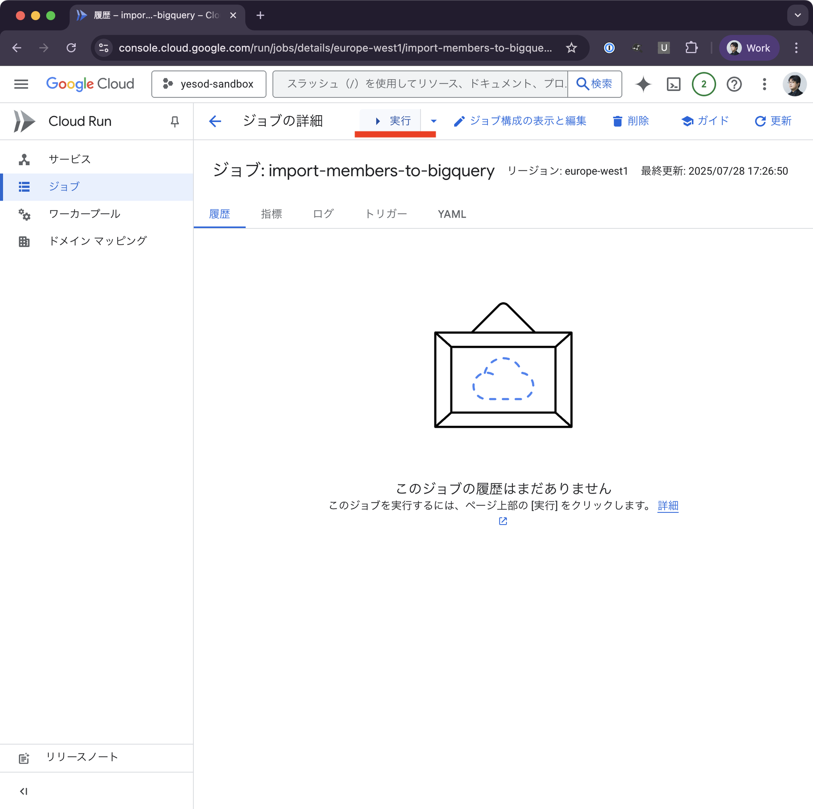Click the 検索 search button

pyautogui.click(x=595, y=84)
